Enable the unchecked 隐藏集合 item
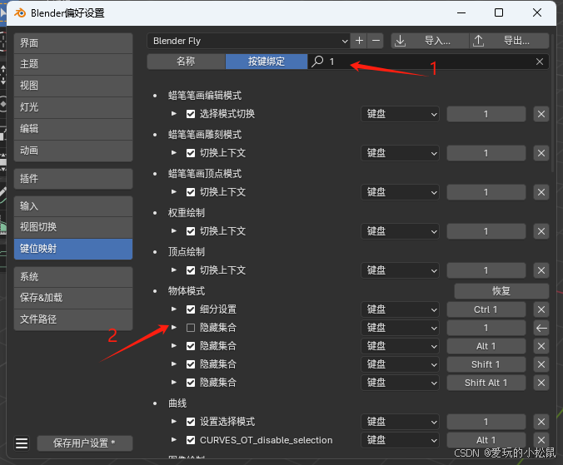Screen dimensions: 563x465 pos(191,328)
